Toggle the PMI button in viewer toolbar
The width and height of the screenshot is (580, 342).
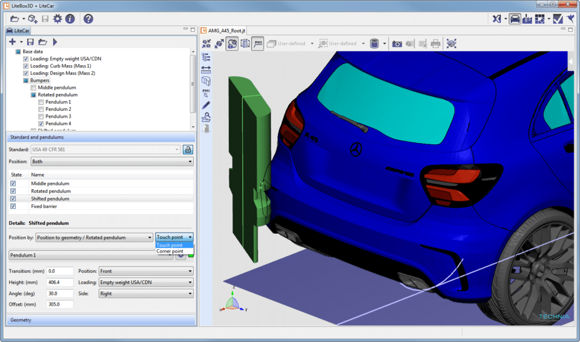pyautogui.click(x=258, y=44)
